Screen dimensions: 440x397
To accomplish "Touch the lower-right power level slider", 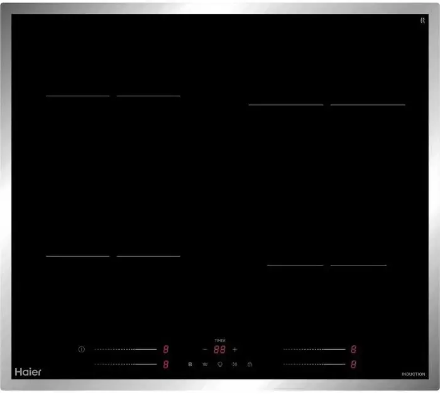I will pyautogui.click(x=314, y=364).
